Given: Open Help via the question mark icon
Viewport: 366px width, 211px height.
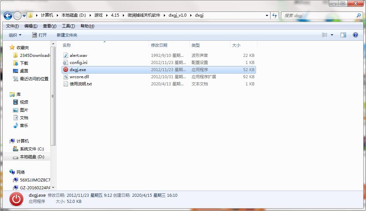Looking at the screenshot, I should (x=355, y=35).
